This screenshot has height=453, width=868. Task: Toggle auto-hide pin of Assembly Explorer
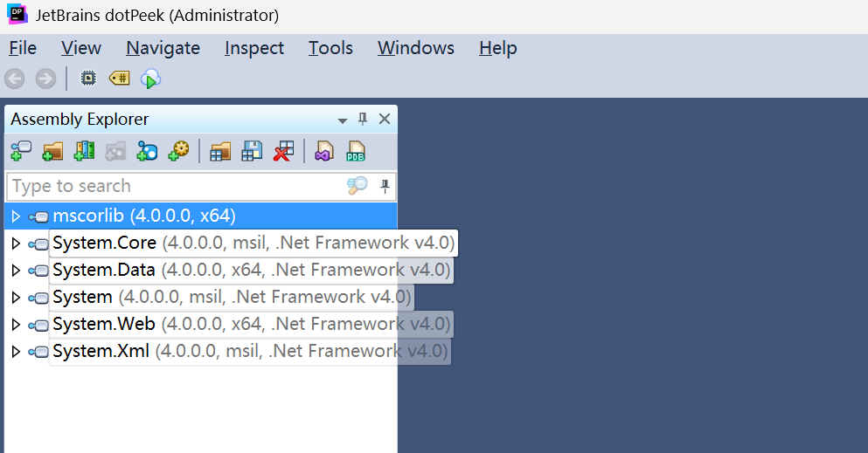point(364,120)
